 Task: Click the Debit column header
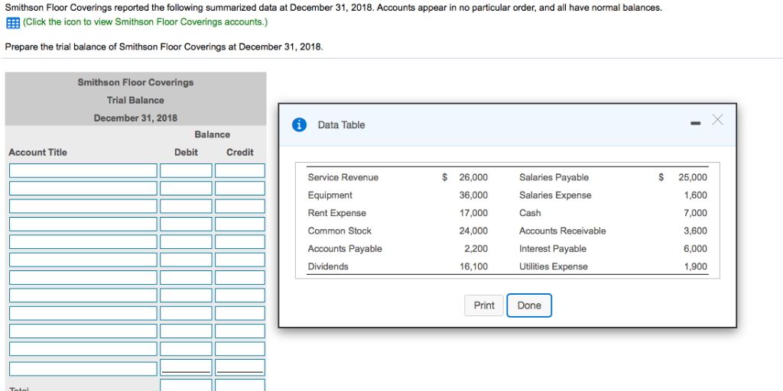pos(187,153)
